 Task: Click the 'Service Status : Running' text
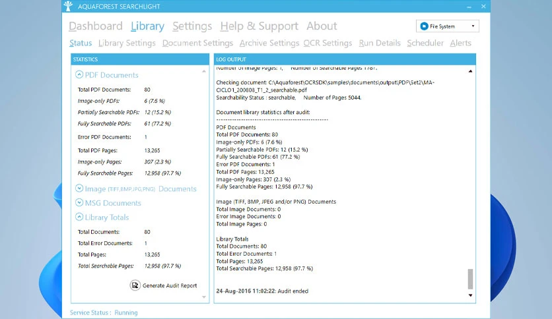pyautogui.click(x=104, y=312)
